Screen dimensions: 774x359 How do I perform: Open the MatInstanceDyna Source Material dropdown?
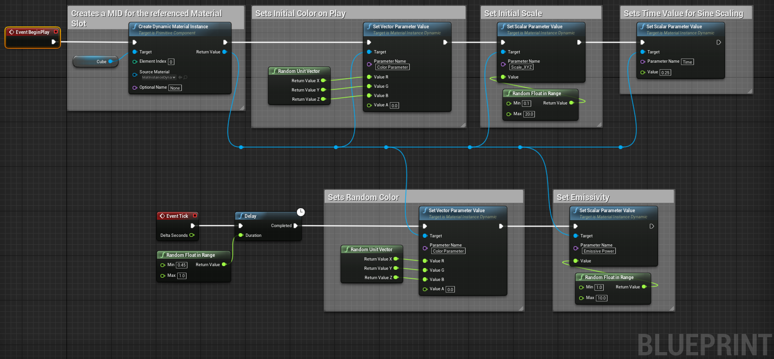tap(159, 78)
